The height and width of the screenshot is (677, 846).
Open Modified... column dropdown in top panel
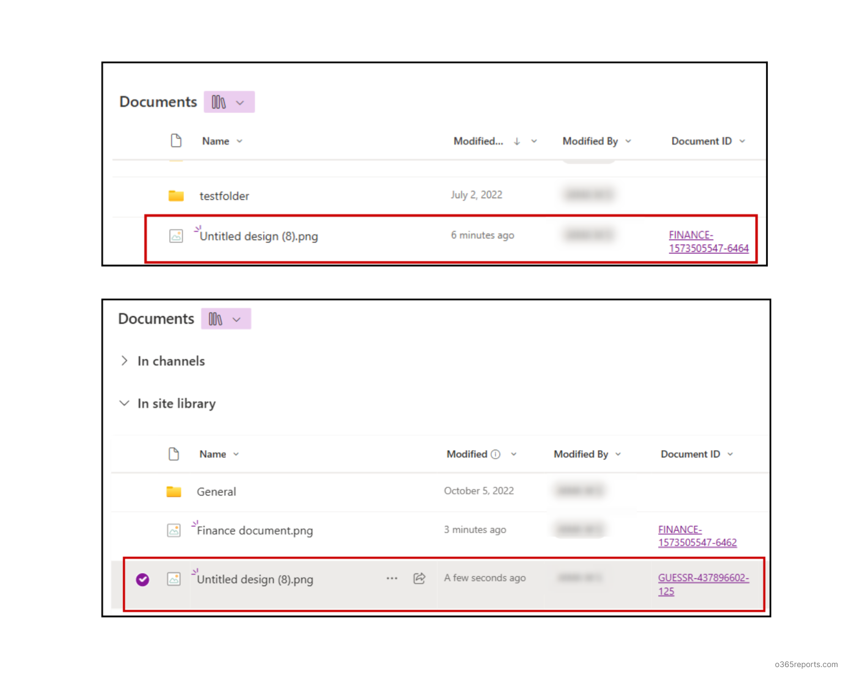click(534, 142)
